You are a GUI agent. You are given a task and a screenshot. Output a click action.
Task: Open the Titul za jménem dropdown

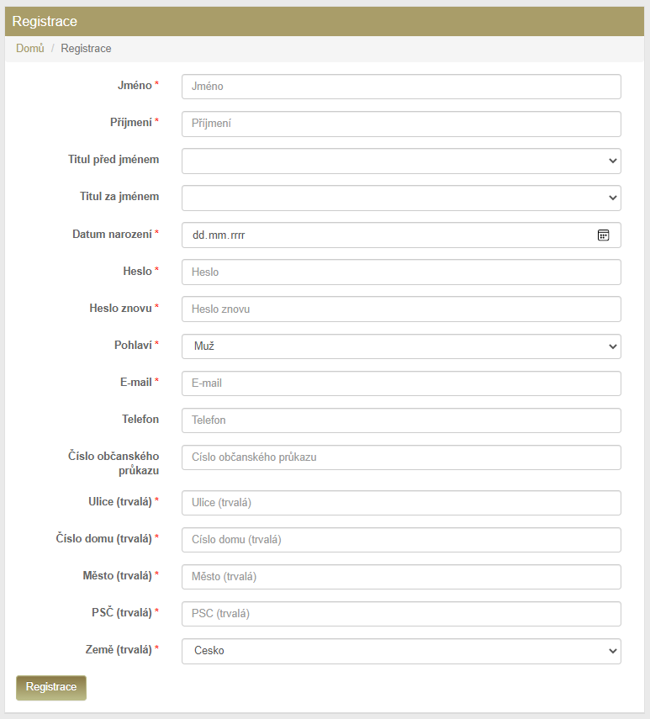pyautogui.click(x=401, y=198)
